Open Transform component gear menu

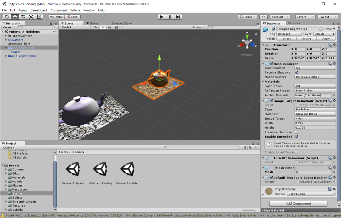[334, 45]
